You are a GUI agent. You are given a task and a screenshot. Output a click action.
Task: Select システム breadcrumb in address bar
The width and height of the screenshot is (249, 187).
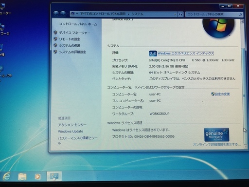pyautogui.click(x=137, y=14)
